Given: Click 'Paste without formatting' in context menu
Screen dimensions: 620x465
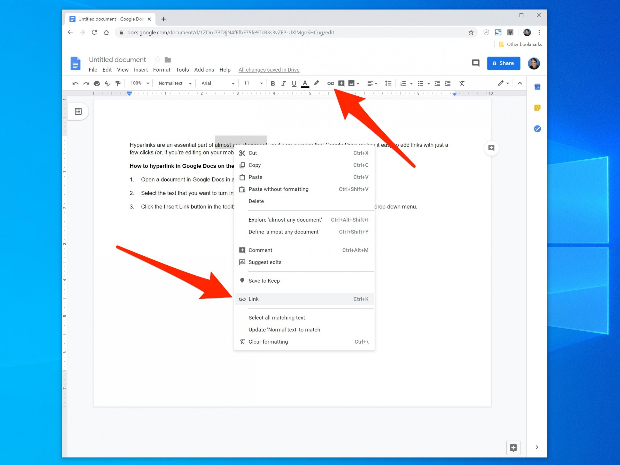Looking at the screenshot, I should pyautogui.click(x=278, y=189).
